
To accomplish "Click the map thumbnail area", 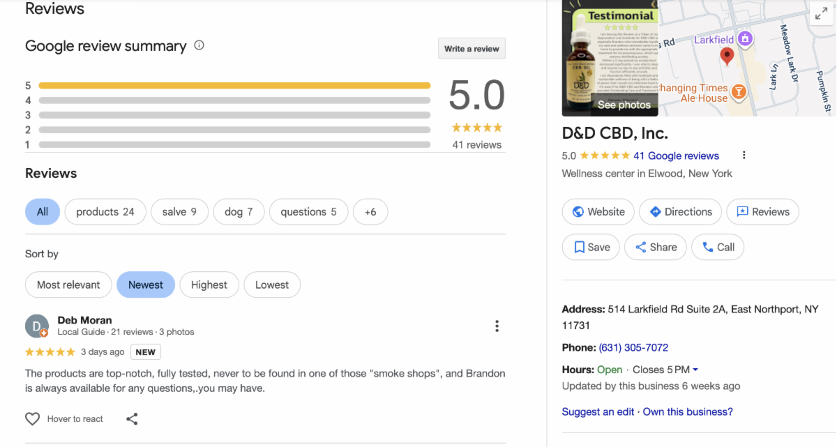I will 747,58.
